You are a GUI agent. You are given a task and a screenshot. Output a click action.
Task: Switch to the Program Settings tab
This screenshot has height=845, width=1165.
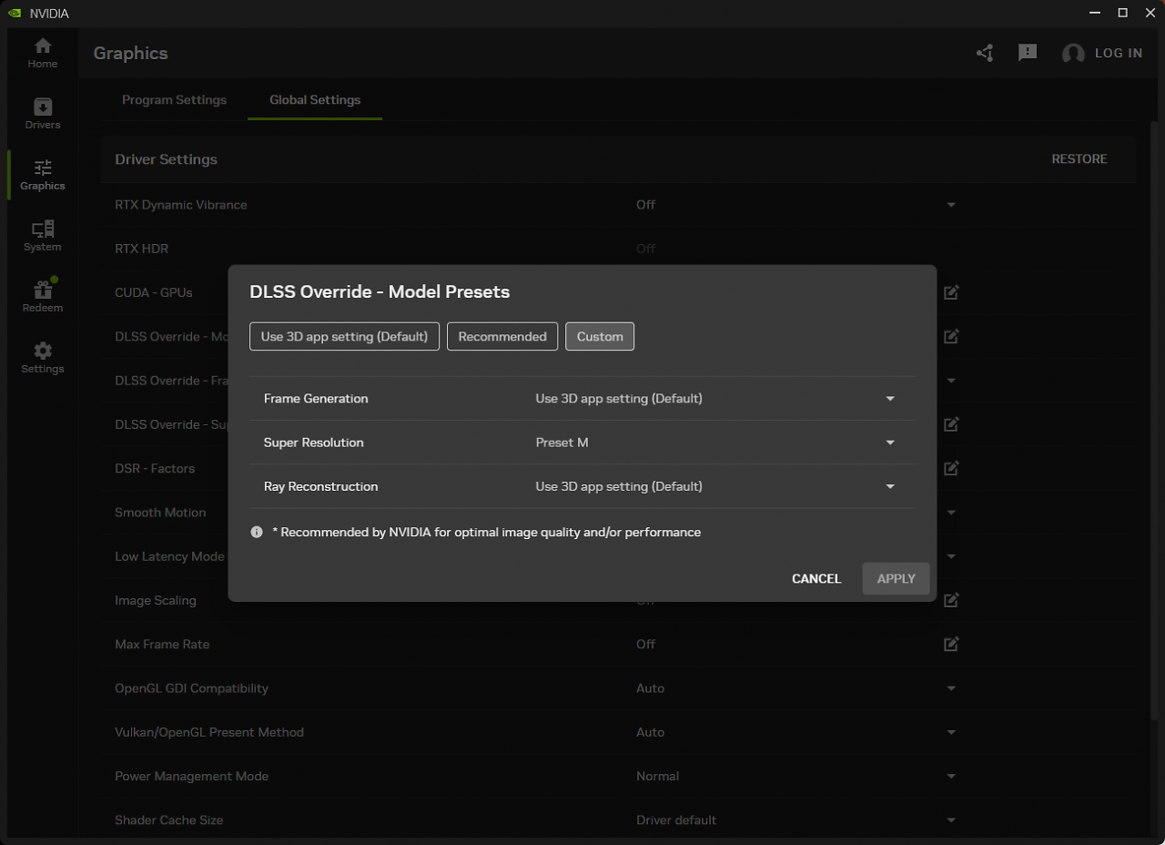click(x=174, y=100)
